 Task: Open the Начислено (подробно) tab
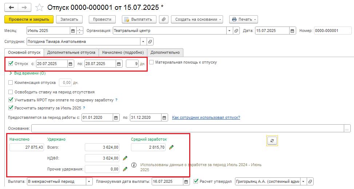pyautogui.click(x=123, y=53)
